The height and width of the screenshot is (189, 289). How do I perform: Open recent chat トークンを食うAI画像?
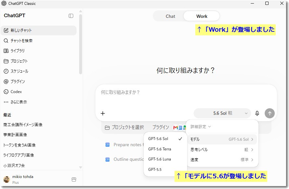pos(19,145)
